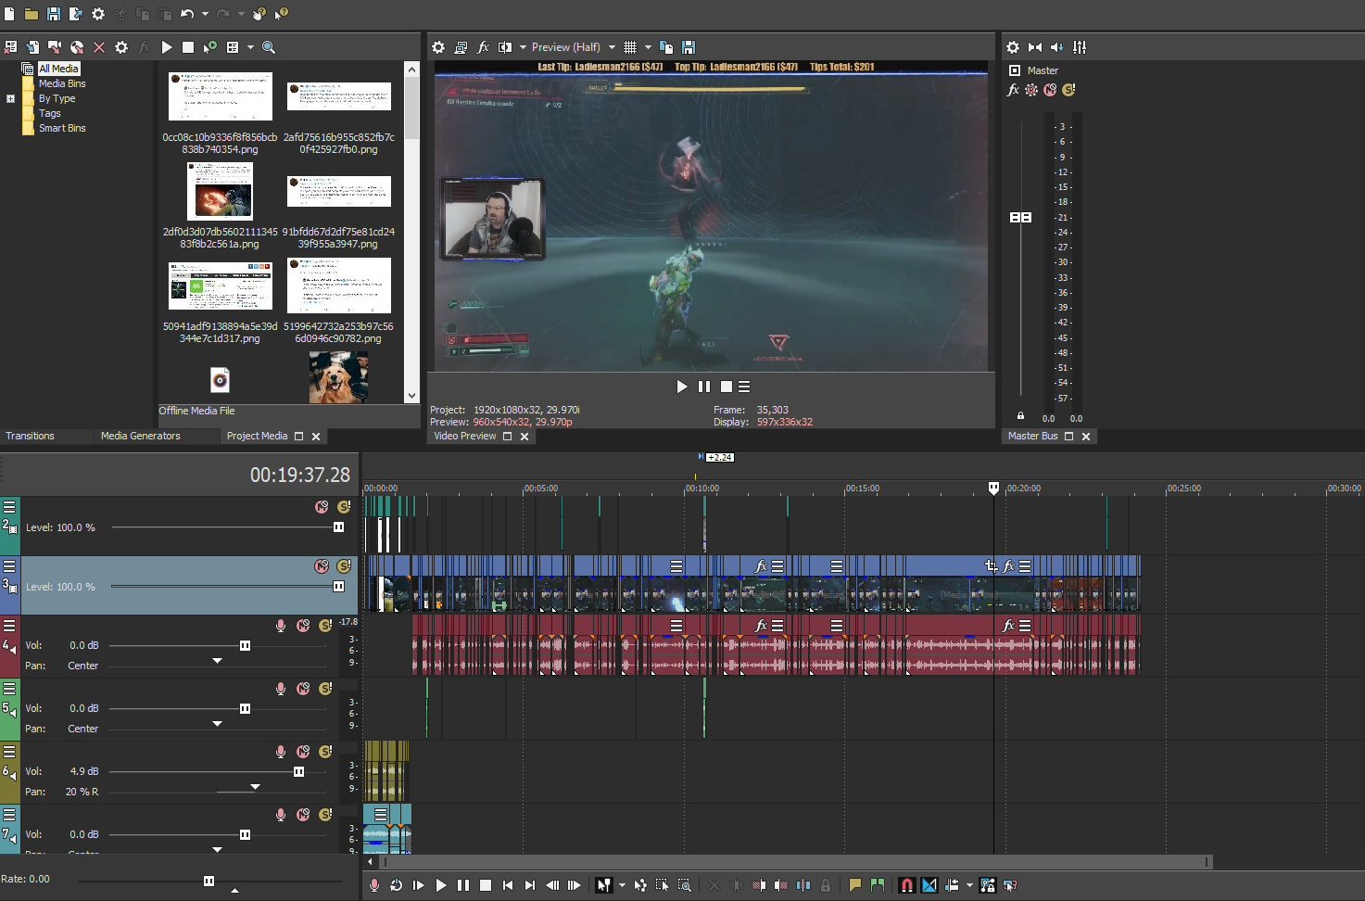Viewport: 1365px width, 901px height.
Task: Toggle Auto Preview in Project Media toolbar
Action: [x=210, y=47]
